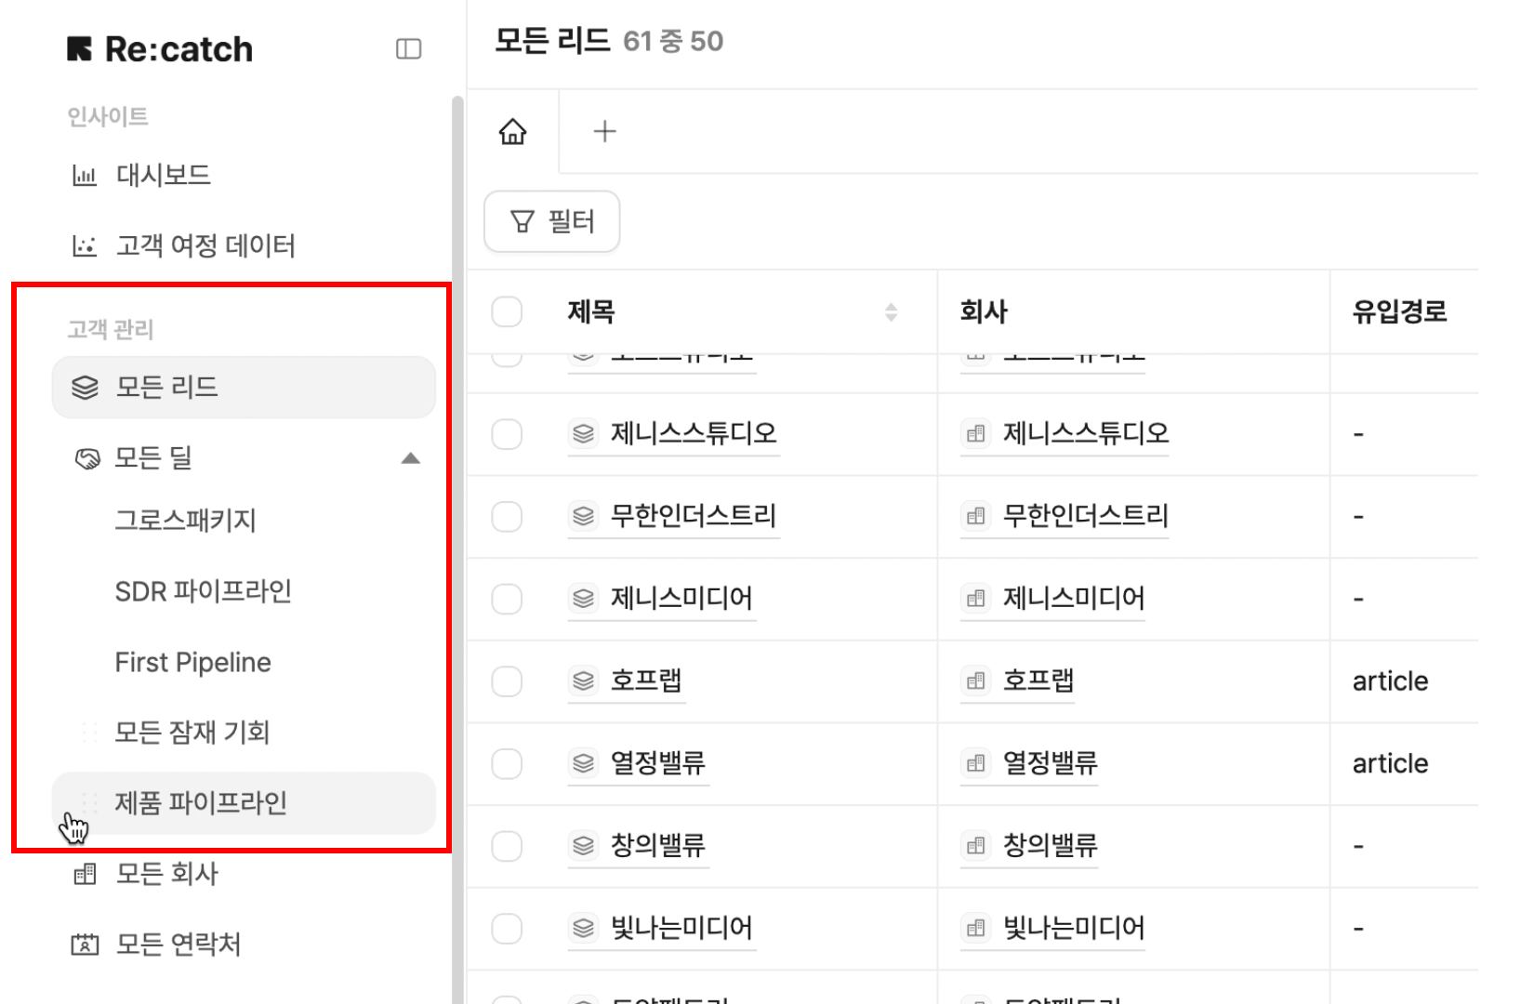Click the Re:catch logo icon
Screen dimensions: 1534x1004
(80, 49)
